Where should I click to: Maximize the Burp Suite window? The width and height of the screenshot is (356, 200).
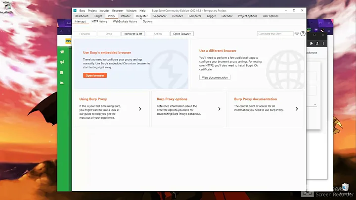coord(294,10)
